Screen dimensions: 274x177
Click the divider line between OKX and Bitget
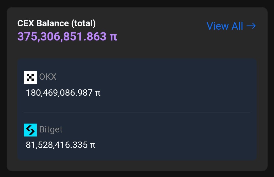click(137, 112)
